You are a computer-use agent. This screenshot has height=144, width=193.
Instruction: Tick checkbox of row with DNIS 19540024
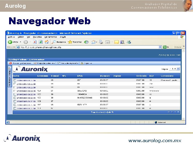pos(15,94)
